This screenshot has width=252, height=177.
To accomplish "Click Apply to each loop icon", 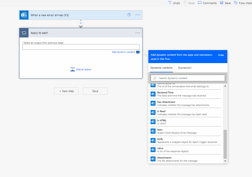I will click(24, 33).
